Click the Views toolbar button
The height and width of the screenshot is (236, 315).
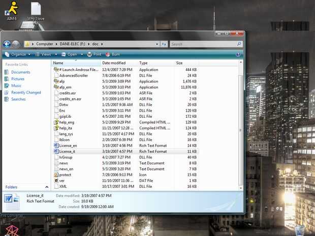tap(43, 54)
